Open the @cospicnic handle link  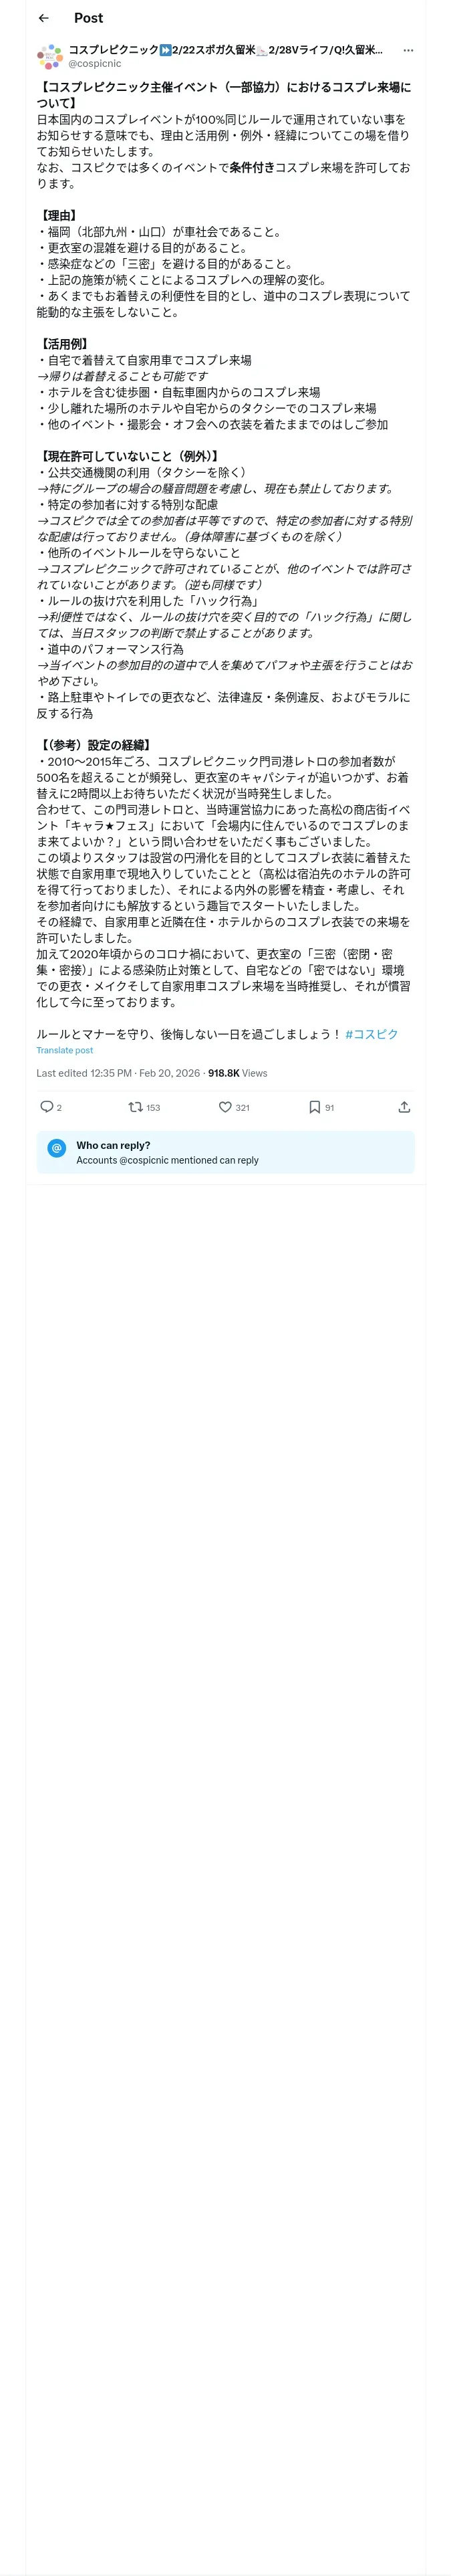click(94, 63)
